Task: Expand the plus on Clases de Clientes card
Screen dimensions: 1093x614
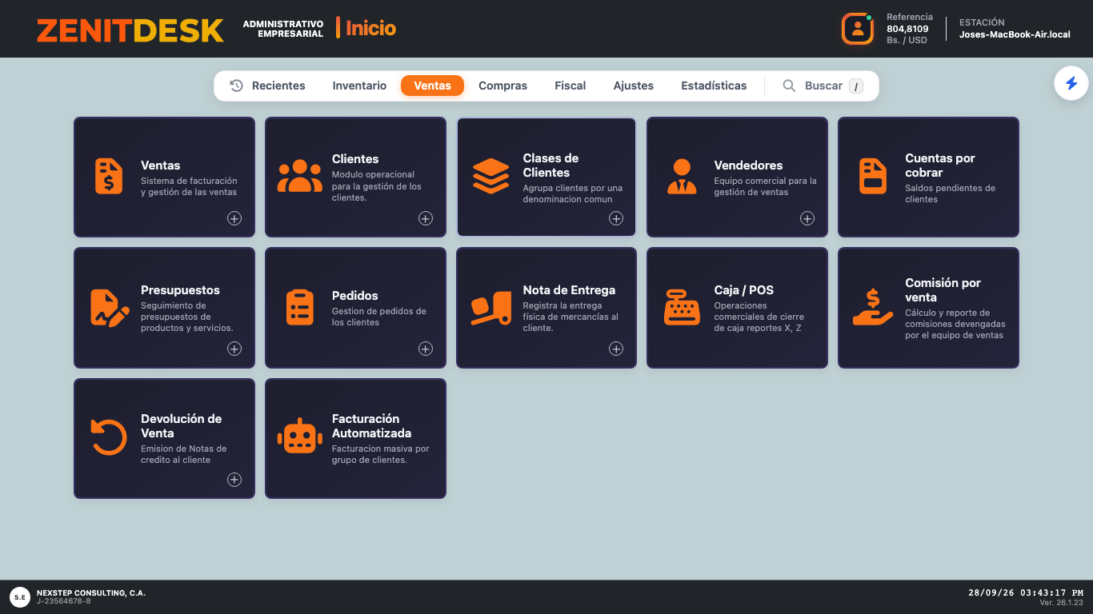Action: [616, 218]
